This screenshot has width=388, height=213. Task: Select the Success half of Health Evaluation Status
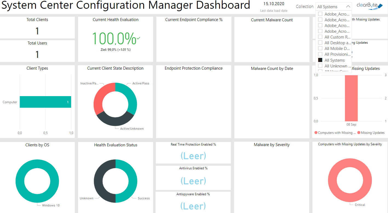133,181
